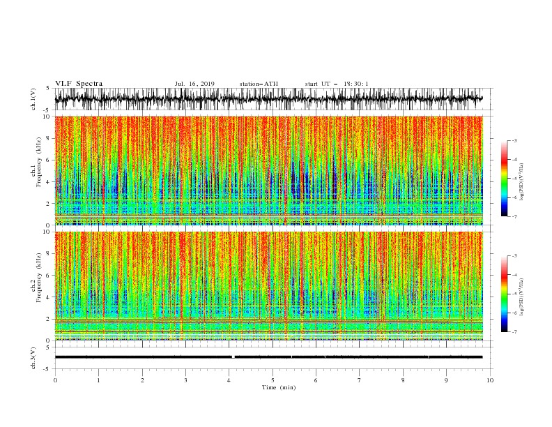Click the "-7" tick on ch.2 color bar
This screenshot has width=552, height=427.
[514, 331]
